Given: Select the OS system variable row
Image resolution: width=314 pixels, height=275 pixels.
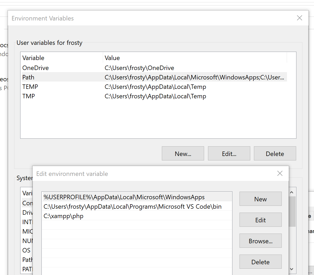Looking at the screenshot, I should pos(26,250).
